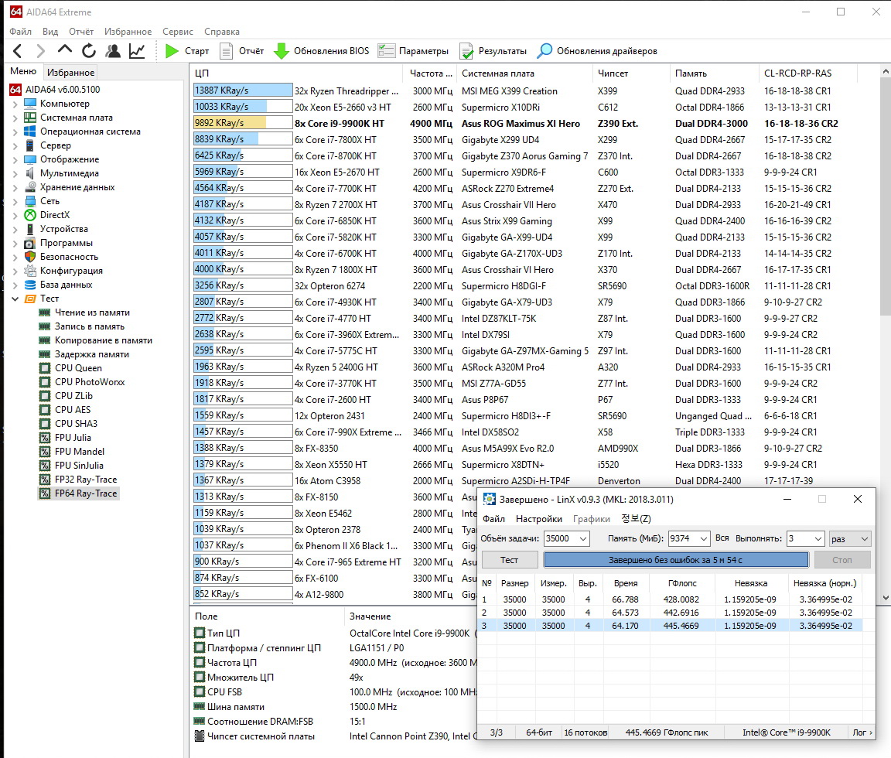Click Обновления драйверов in toolbar
The height and width of the screenshot is (758, 891).
597,51
